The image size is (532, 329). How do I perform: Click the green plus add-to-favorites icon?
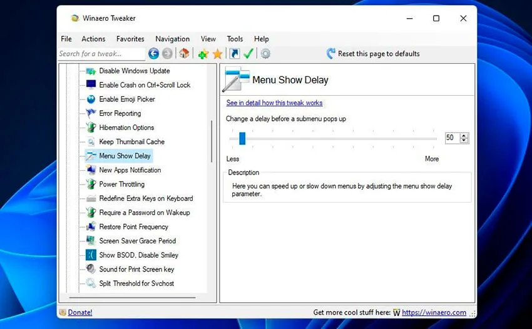coord(203,54)
